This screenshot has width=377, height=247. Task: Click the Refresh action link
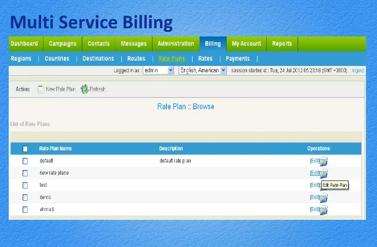click(x=97, y=89)
